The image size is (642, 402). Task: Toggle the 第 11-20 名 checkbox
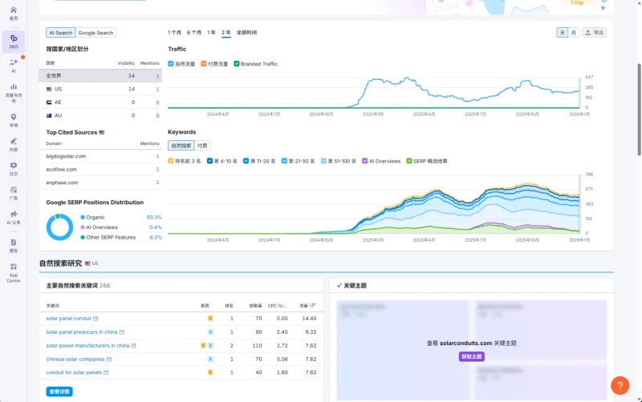(246, 161)
